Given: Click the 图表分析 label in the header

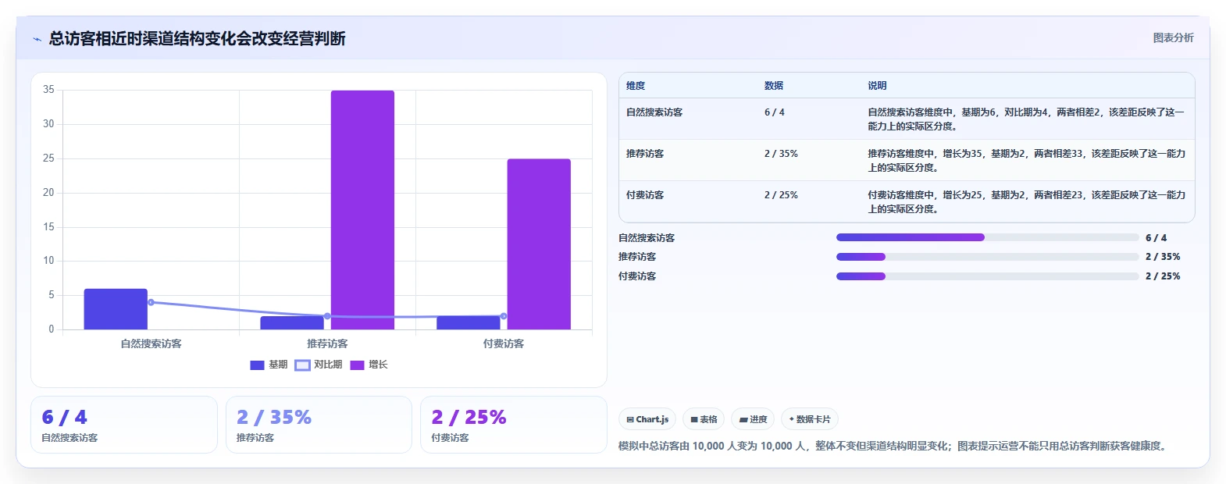Looking at the screenshot, I should pos(1173,37).
